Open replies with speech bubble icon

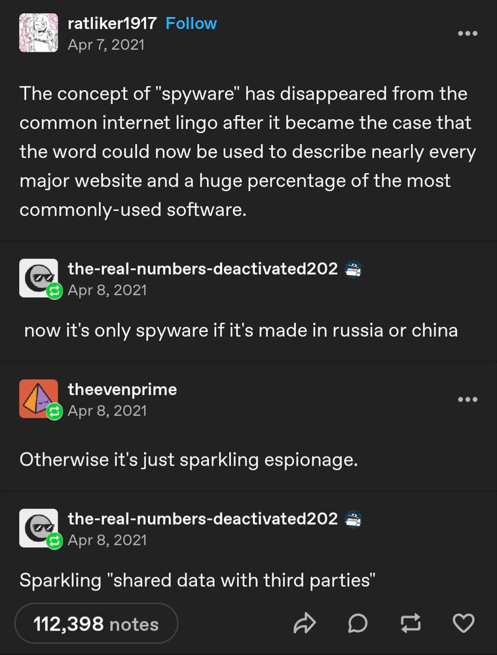[358, 624]
